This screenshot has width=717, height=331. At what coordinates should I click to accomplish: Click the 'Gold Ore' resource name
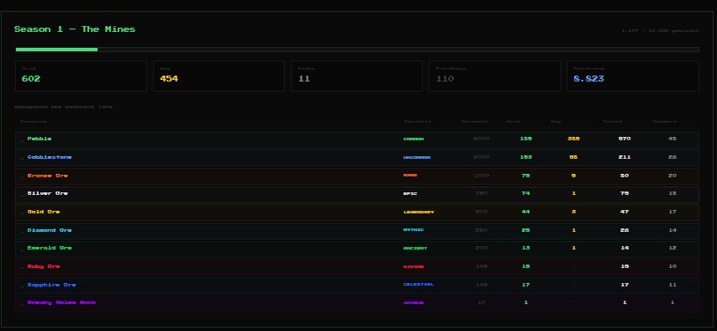click(x=44, y=212)
